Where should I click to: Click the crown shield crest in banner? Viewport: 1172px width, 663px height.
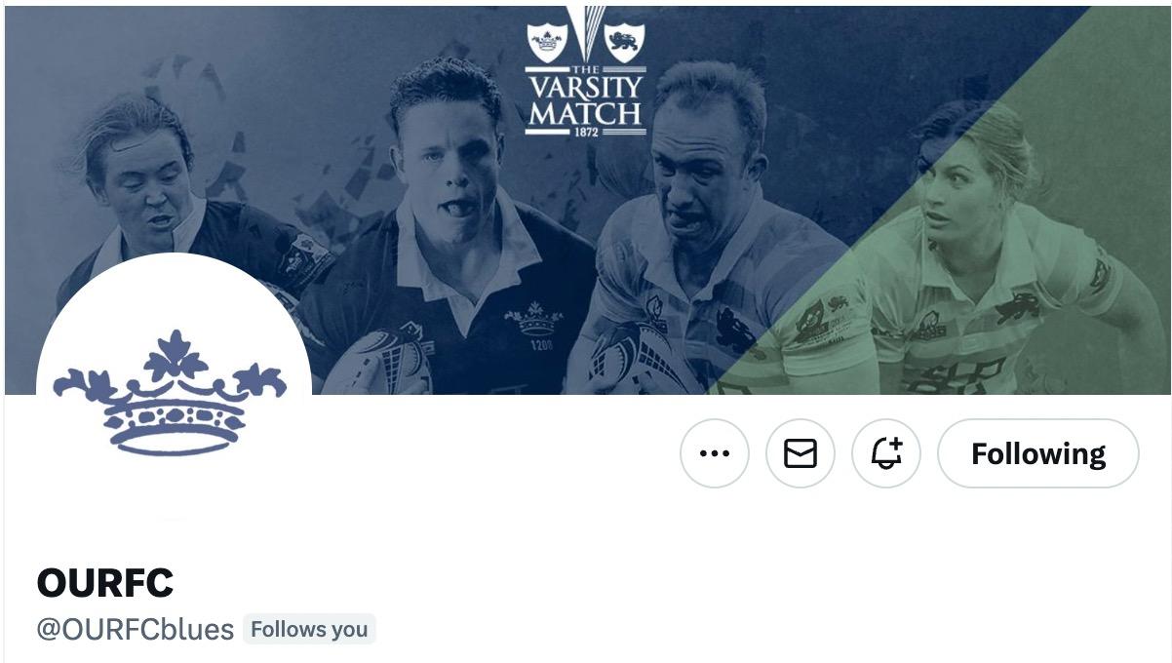pos(547,42)
